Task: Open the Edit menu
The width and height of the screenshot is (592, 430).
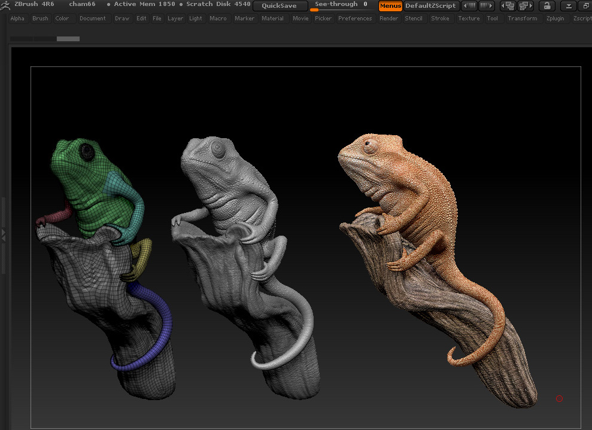Action: 142,18
